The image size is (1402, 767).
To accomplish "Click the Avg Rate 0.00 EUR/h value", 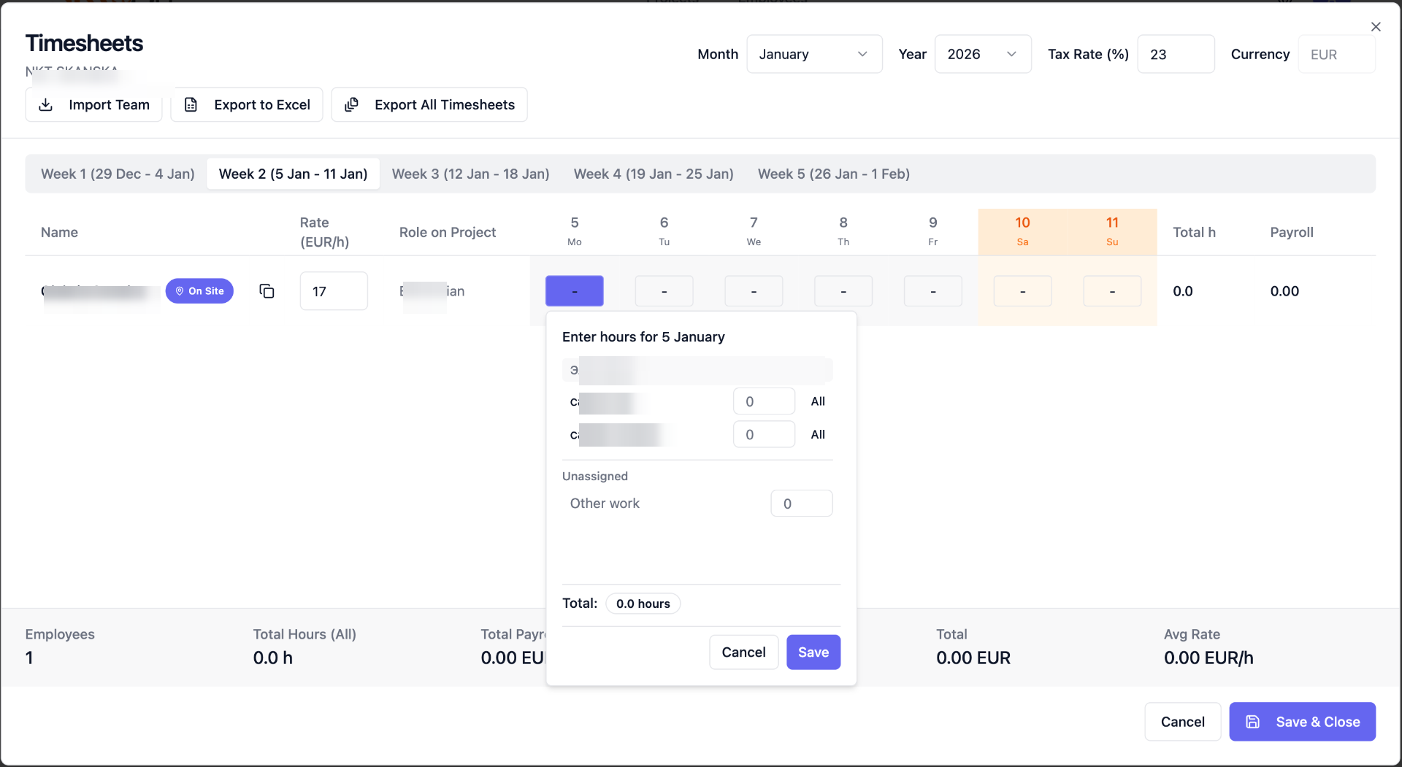I will tap(1208, 658).
